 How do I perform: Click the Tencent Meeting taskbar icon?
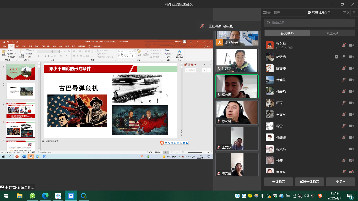tap(71, 196)
